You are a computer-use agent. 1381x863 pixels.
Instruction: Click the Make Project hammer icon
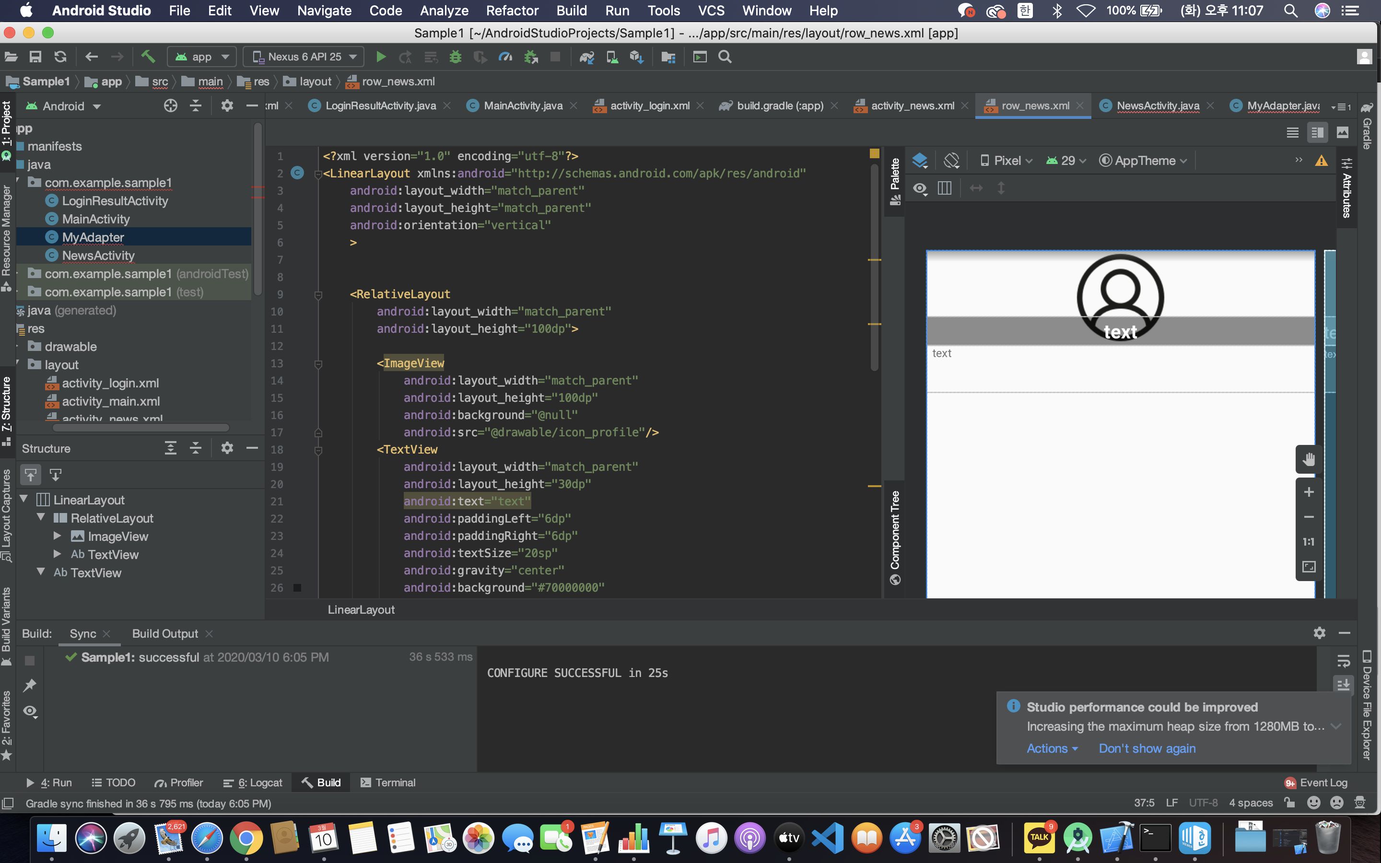point(148,57)
